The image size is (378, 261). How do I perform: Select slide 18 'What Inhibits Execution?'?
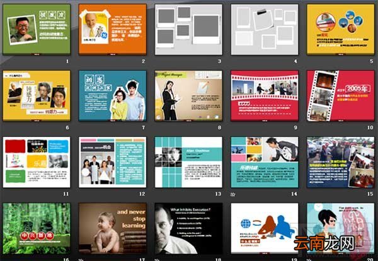click(x=188, y=228)
